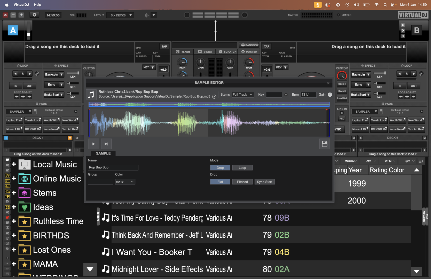
Task: Open the browser columns options icon
Action: point(421,161)
